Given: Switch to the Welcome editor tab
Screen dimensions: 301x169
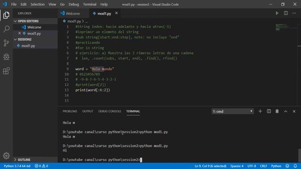Looking at the screenshot, I should coord(73,14).
